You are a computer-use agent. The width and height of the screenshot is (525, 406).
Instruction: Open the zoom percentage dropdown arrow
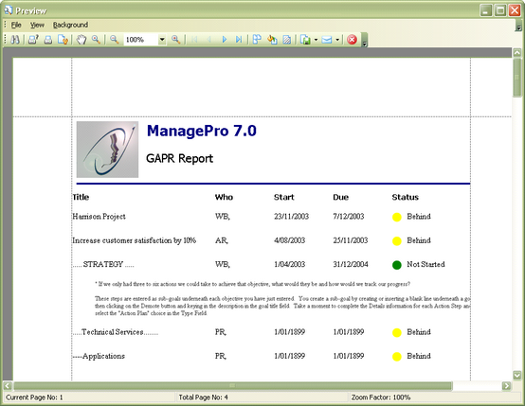(162, 40)
